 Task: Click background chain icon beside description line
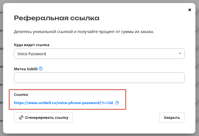197,30
